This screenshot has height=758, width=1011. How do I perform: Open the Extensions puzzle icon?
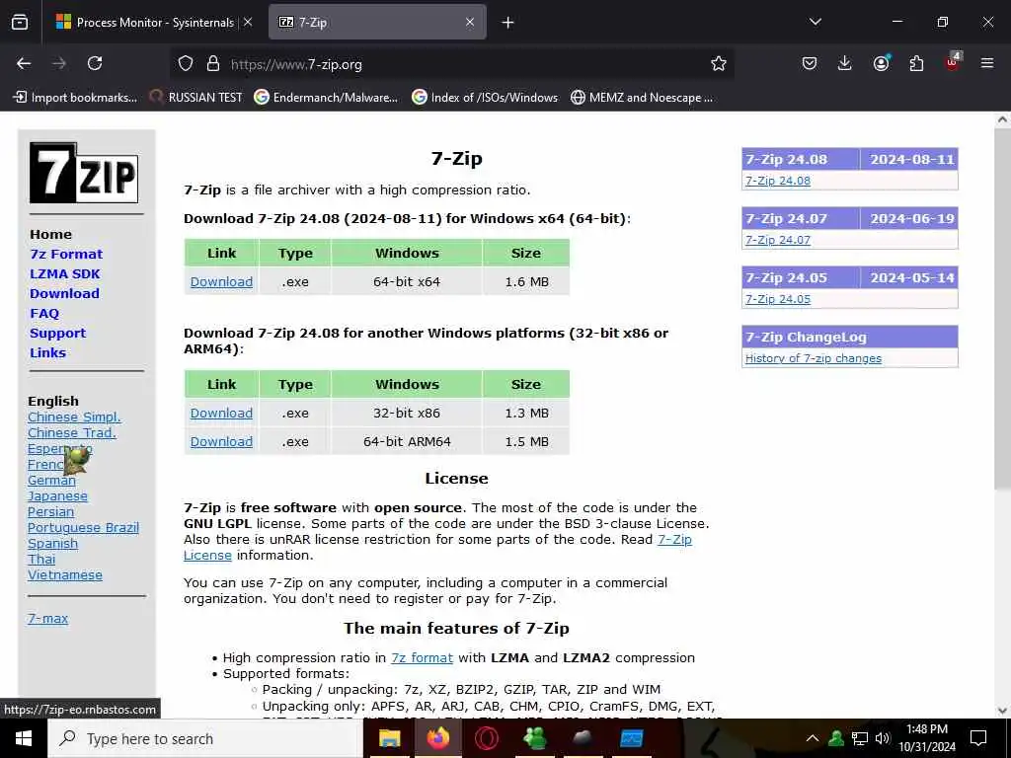(x=916, y=63)
